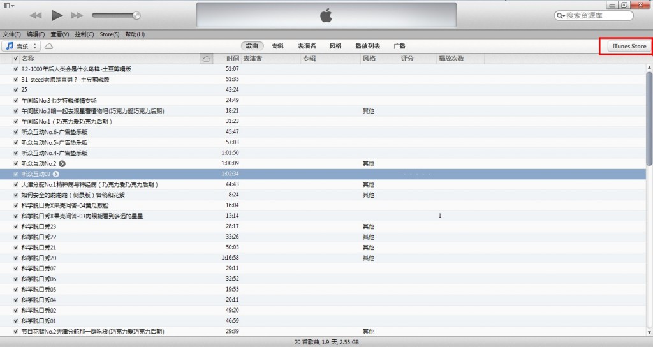Viewport: 653px width, 347px height.
Task: Switch to the 歌曲 tab
Action: [252, 46]
